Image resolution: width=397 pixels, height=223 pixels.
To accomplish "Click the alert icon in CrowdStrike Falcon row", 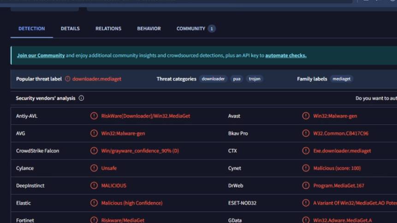I will coord(94,150).
